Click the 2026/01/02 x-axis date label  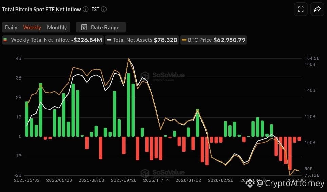[x=188, y=180]
